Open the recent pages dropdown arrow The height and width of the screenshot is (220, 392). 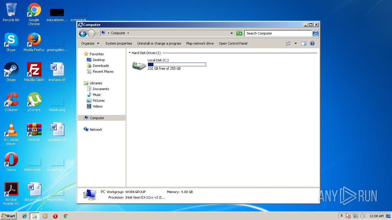pyautogui.click(x=97, y=33)
